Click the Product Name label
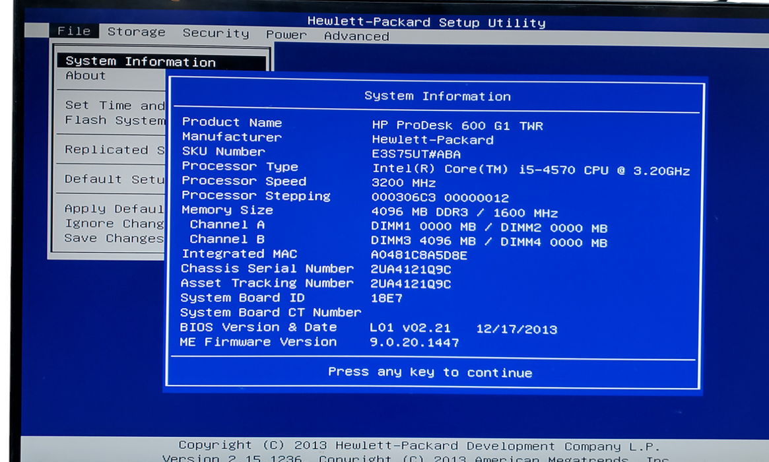This screenshot has height=462, width=769. 232,122
